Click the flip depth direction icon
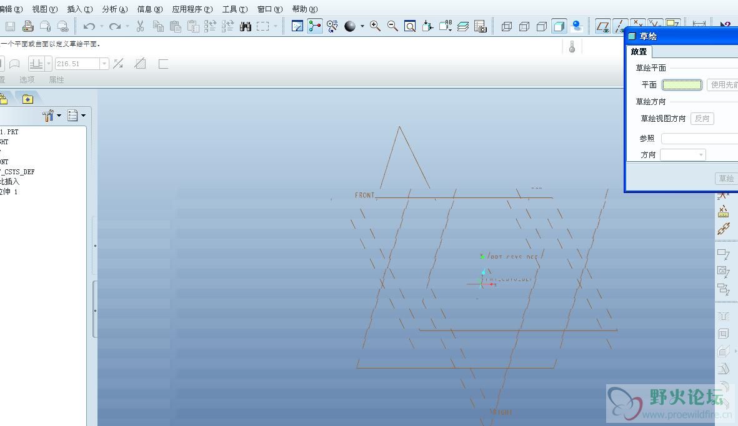This screenshot has height=426, width=738. pos(118,64)
